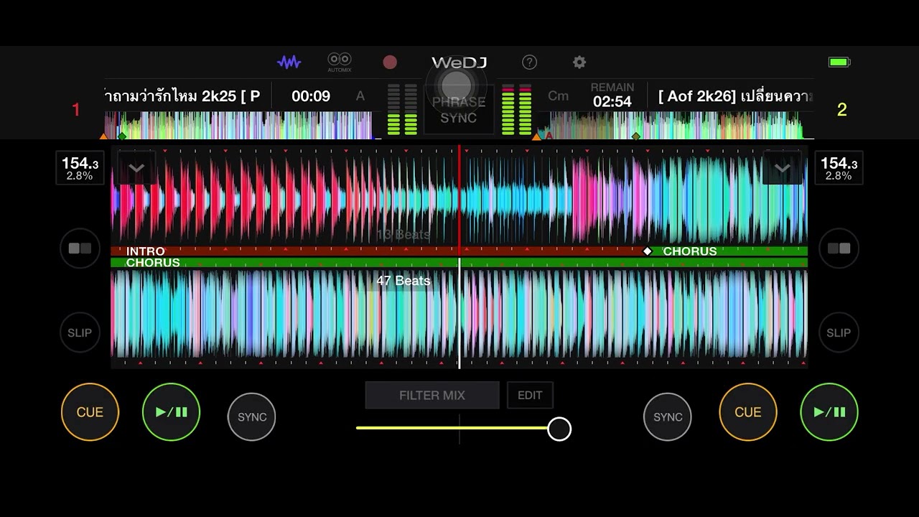
Task: Click the Phrase Sync button
Action: [x=459, y=109]
